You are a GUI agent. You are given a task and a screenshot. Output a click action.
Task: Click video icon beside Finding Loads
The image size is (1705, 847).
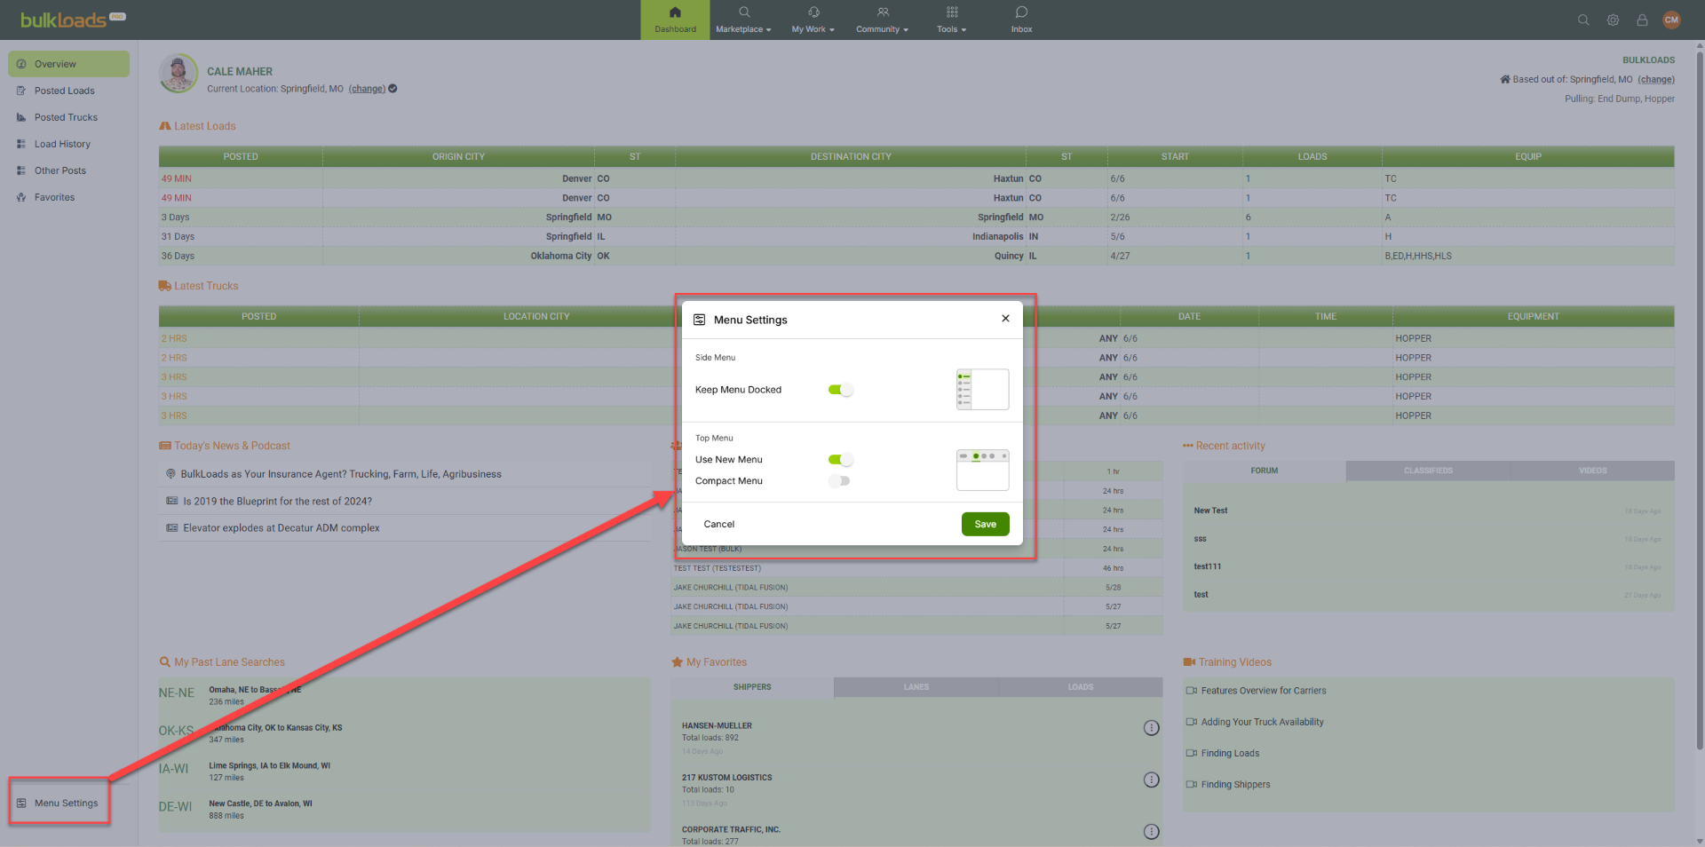(1191, 753)
